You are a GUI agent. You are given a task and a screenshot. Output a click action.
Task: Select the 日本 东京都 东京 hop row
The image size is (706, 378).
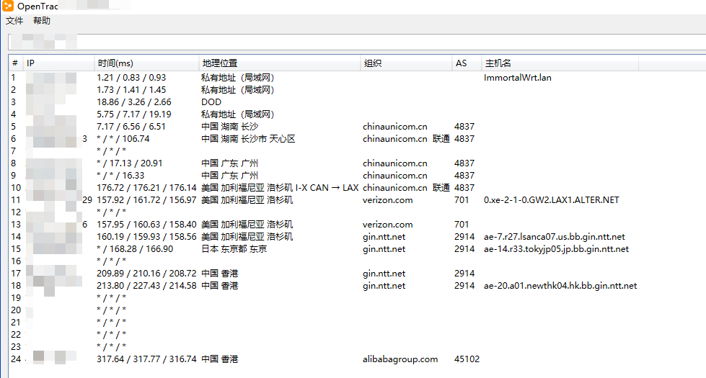click(234, 249)
